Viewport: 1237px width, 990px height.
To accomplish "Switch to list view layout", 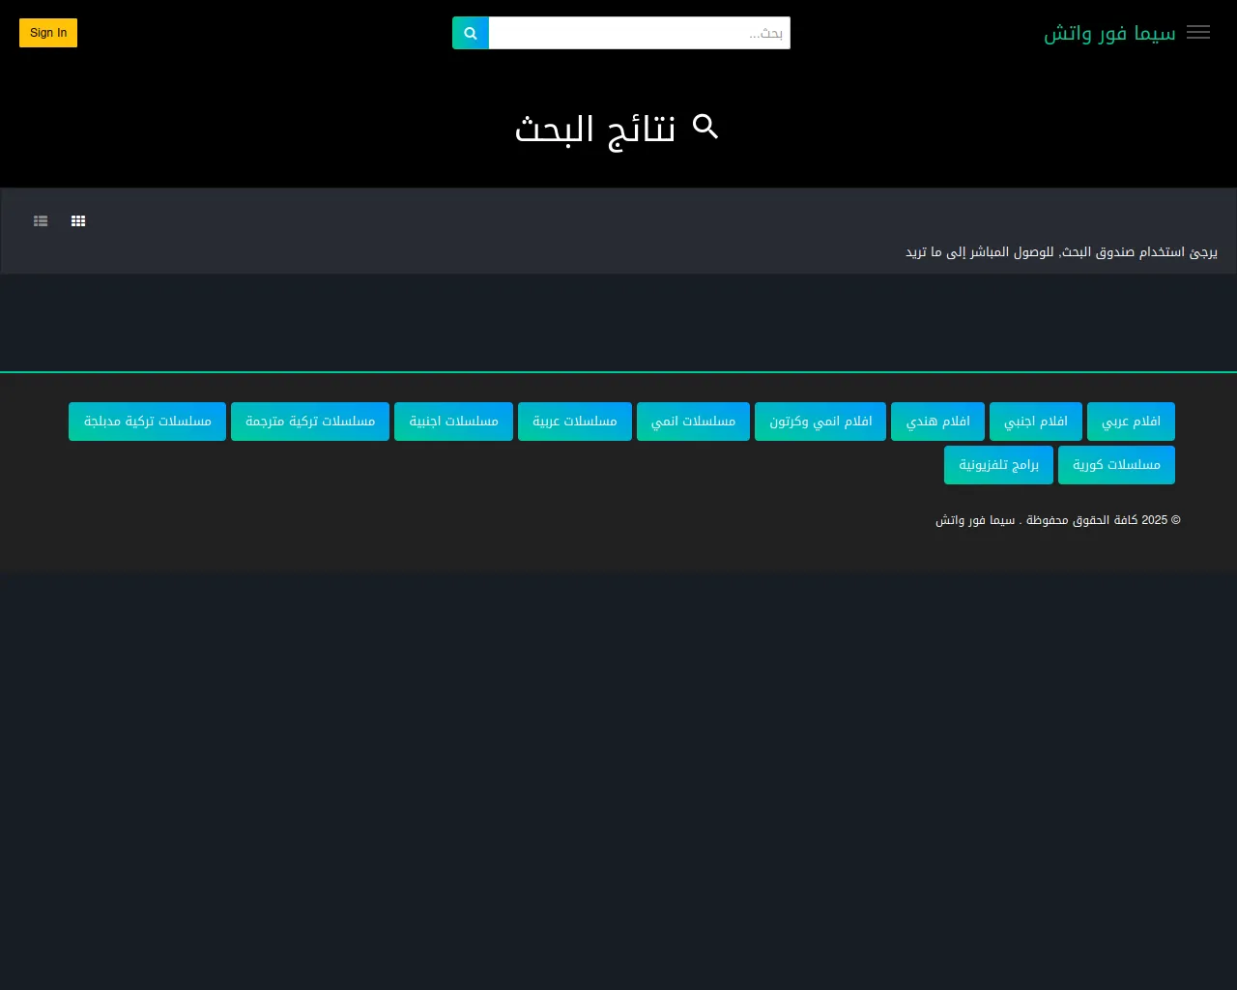I will [x=41, y=221].
